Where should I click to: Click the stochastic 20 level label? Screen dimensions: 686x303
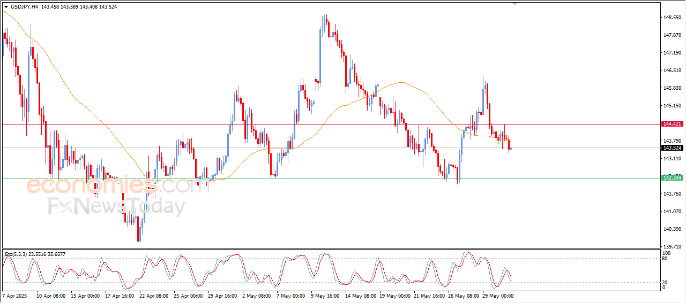[x=666, y=282]
